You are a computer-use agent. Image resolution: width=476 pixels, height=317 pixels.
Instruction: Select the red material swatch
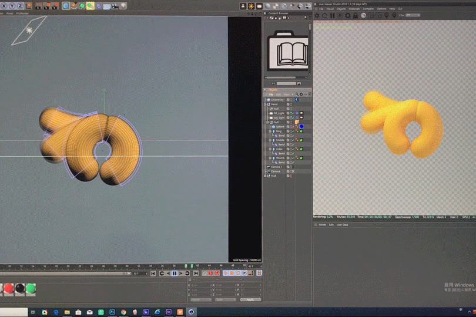pyautogui.click(x=8, y=288)
